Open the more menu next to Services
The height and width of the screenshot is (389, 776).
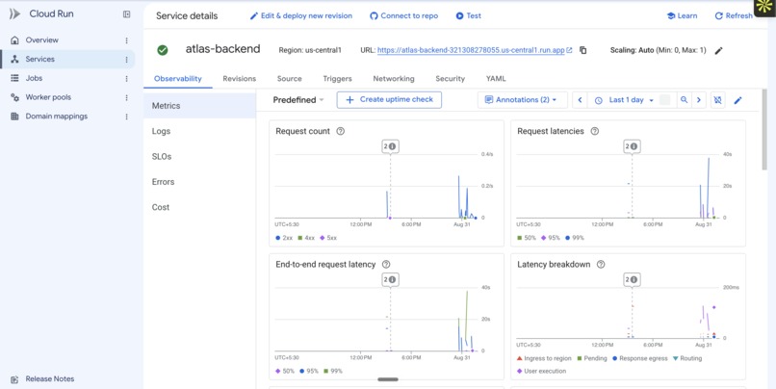coord(127,60)
